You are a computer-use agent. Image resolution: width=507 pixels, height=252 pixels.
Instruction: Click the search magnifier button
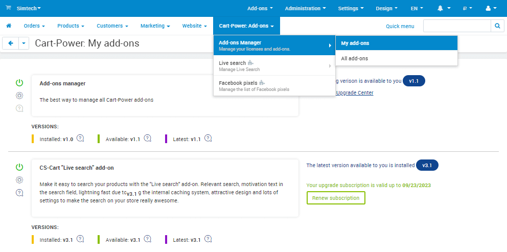point(497,26)
